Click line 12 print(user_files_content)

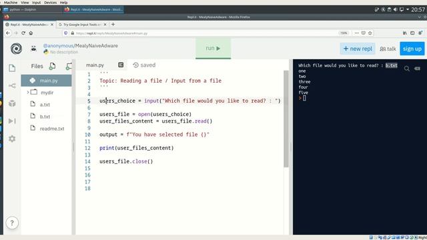pos(136,148)
